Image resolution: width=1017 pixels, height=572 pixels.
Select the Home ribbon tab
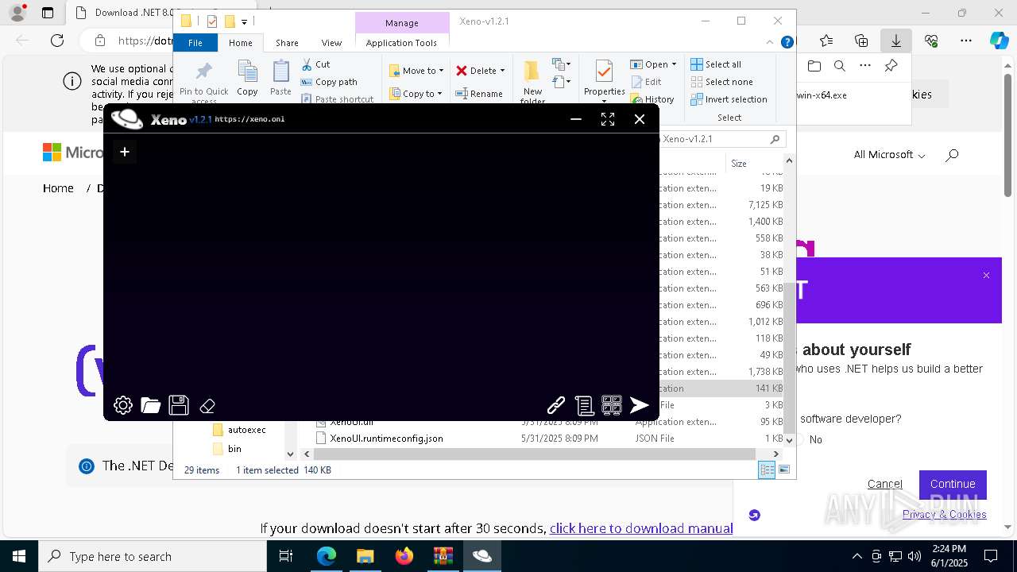(240, 43)
